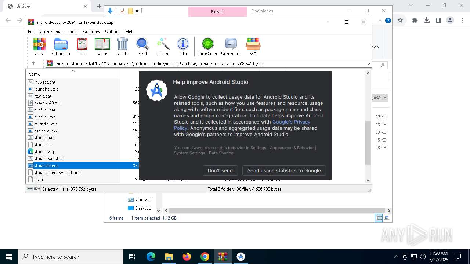The image size is (470, 264).
Task: Open Chrome downloads icon
Action: pyautogui.click(x=427, y=21)
